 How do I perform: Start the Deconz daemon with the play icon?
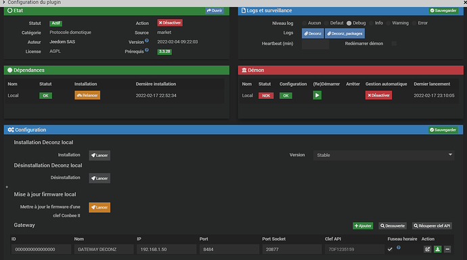pyautogui.click(x=317, y=95)
